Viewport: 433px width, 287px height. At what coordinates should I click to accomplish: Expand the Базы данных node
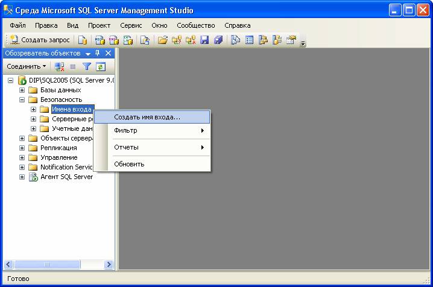pos(22,90)
